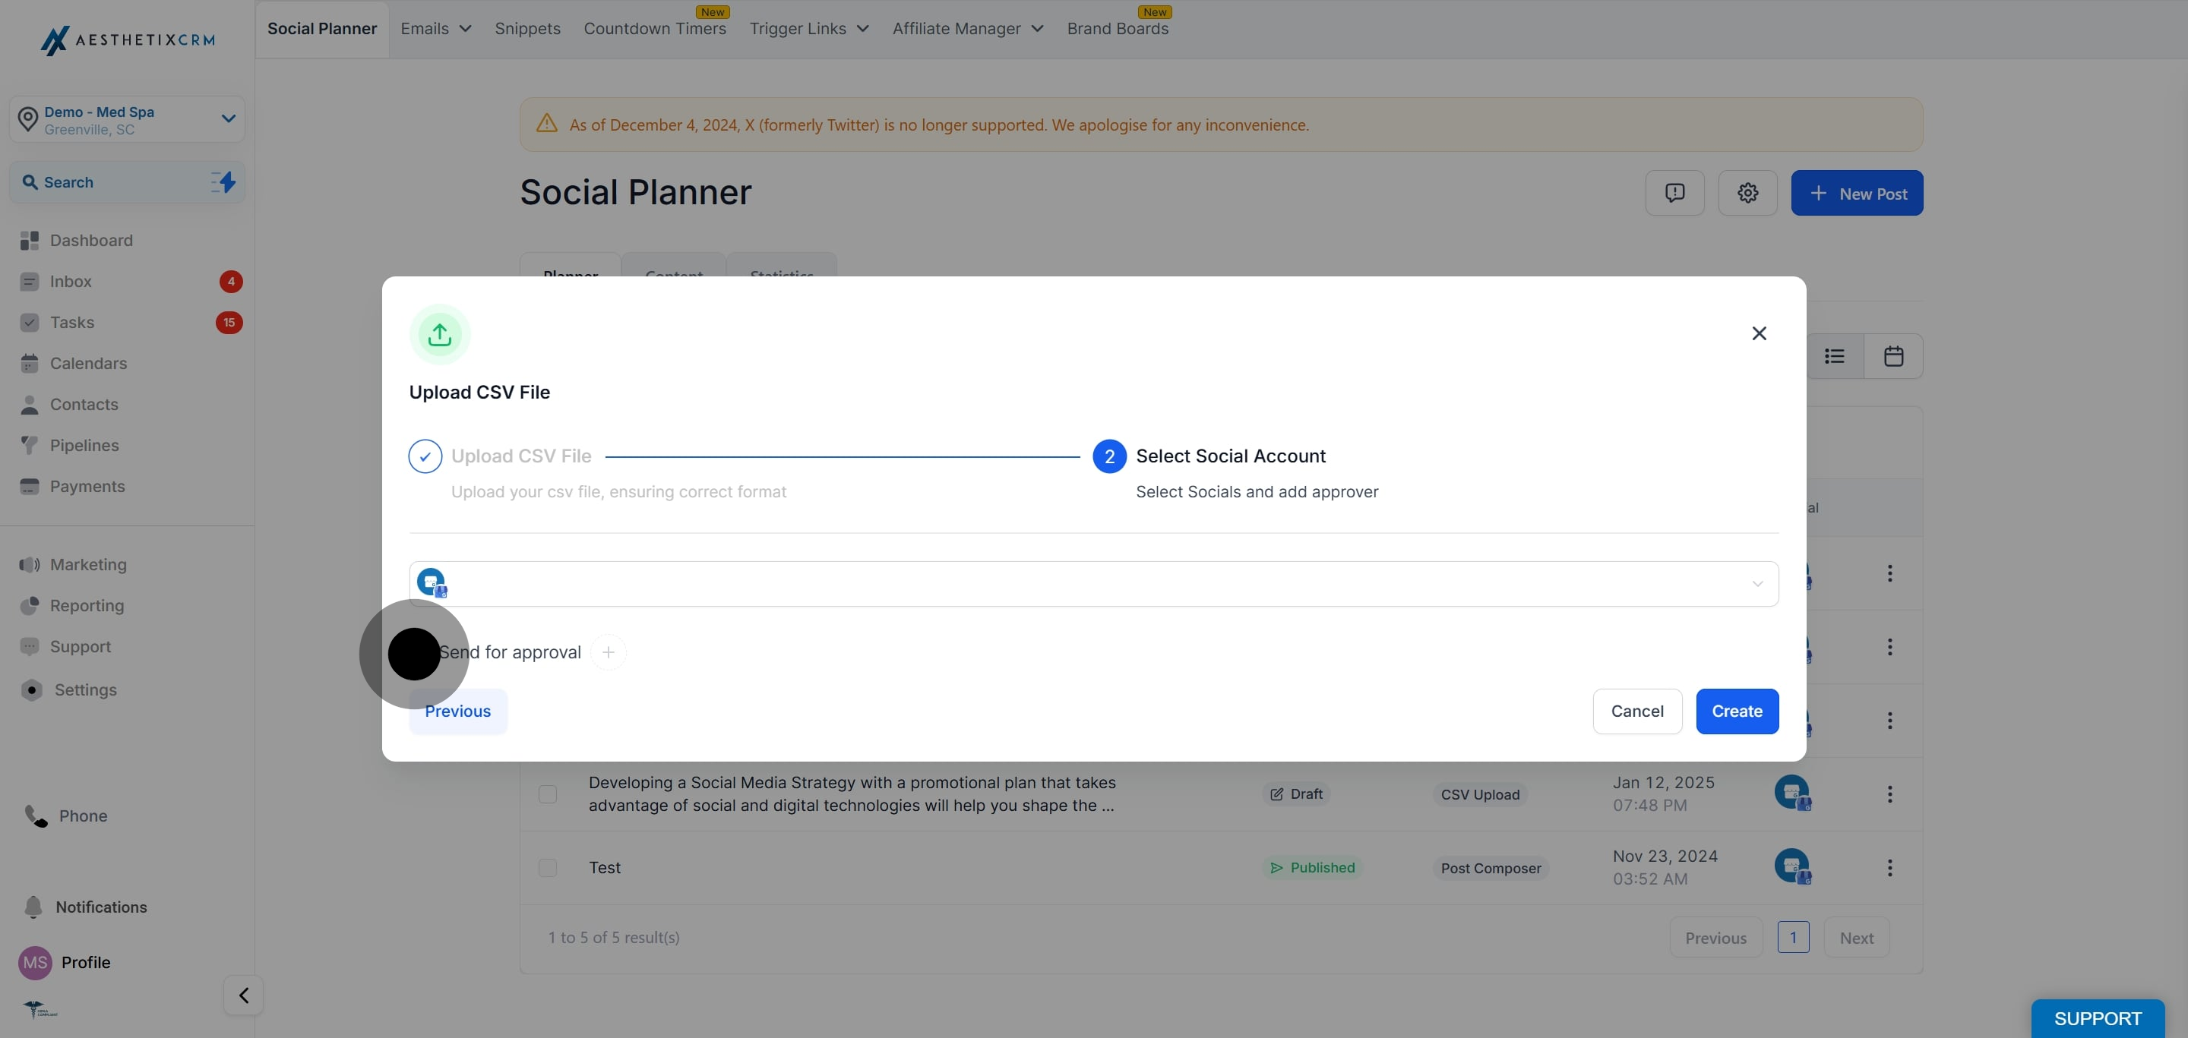The image size is (2188, 1038).
Task: Open the Snippets tab
Action: [x=527, y=29]
